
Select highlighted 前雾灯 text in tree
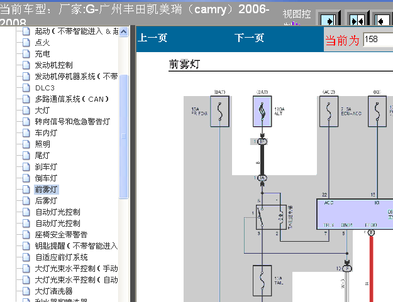tap(47, 190)
